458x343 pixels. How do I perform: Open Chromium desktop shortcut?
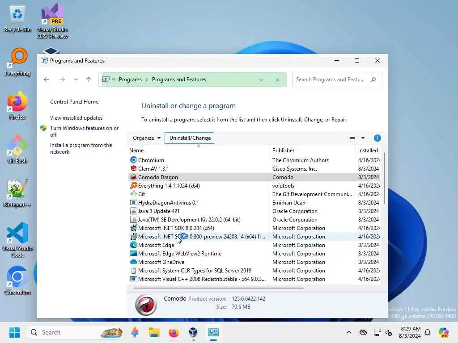17,280
